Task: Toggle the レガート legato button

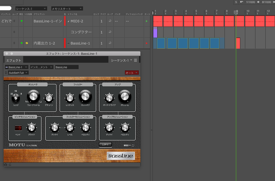Action: click(105, 145)
